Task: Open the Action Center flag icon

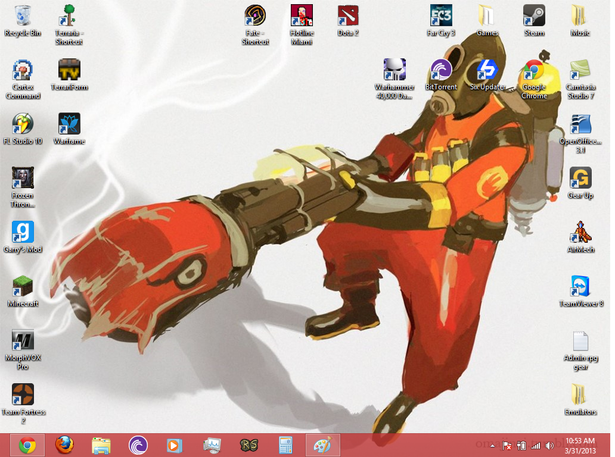Action: [x=507, y=446]
